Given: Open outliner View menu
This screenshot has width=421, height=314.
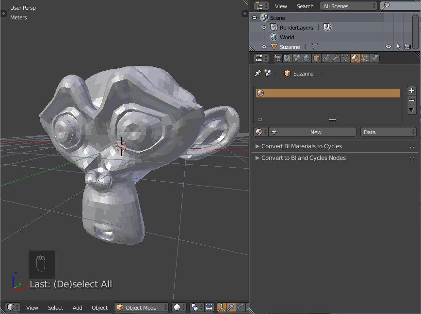Looking at the screenshot, I should click(281, 6).
